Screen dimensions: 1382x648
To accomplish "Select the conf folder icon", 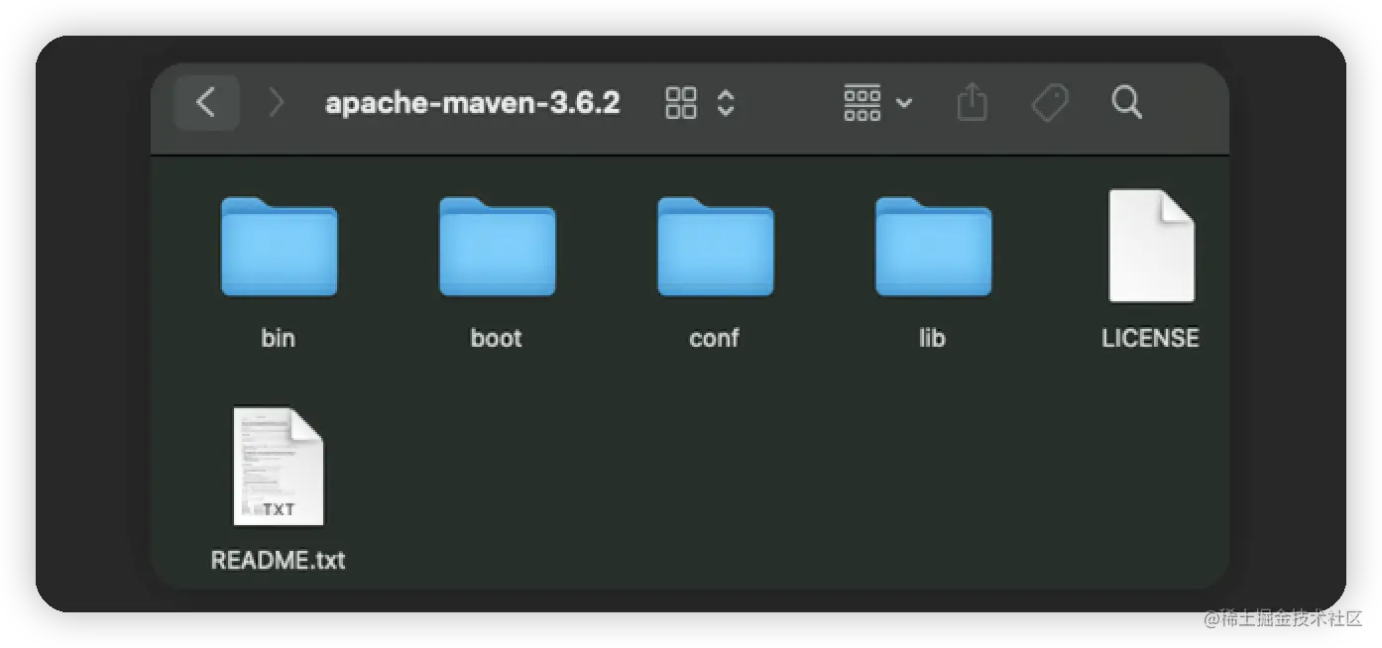I will (x=715, y=247).
